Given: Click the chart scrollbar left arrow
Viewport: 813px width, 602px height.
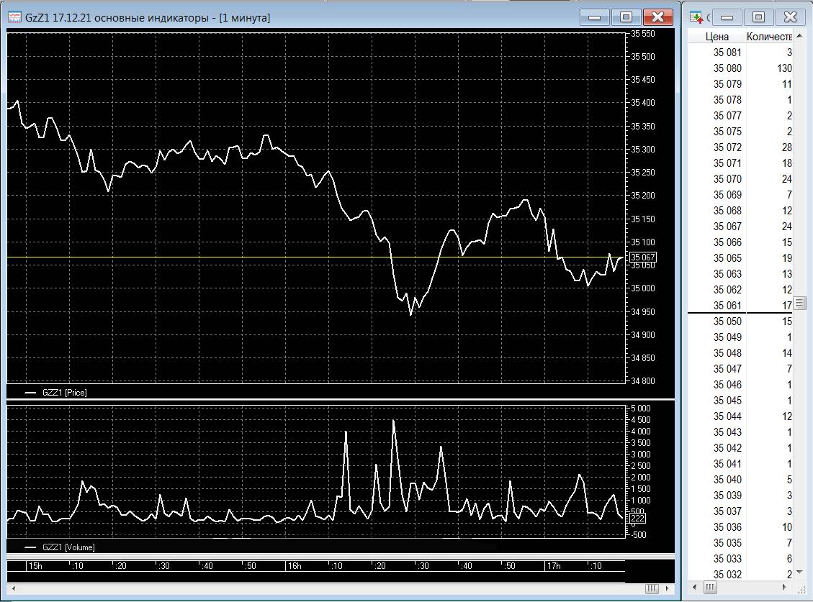Looking at the screenshot, I should click(14, 588).
